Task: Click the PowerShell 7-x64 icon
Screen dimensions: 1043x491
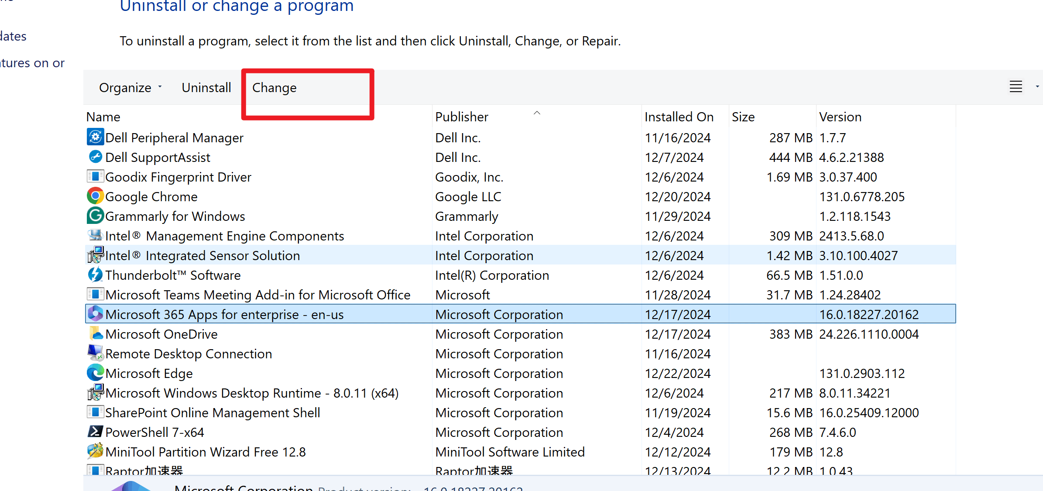Action: [x=95, y=432]
